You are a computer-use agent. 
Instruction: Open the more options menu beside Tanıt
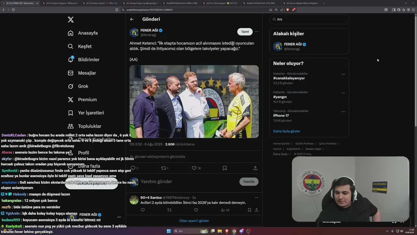(256, 32)
